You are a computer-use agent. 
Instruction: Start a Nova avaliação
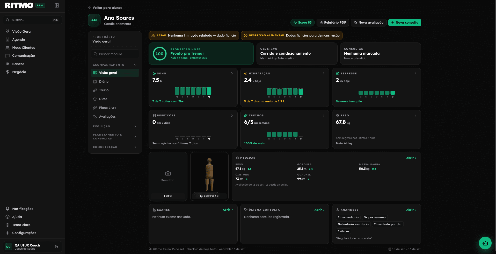point(369,23)
